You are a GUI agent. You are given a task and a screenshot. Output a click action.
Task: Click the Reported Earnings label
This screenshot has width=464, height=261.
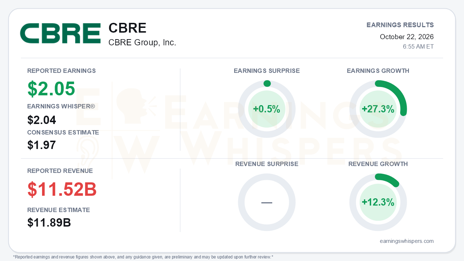tap(62, 71)
